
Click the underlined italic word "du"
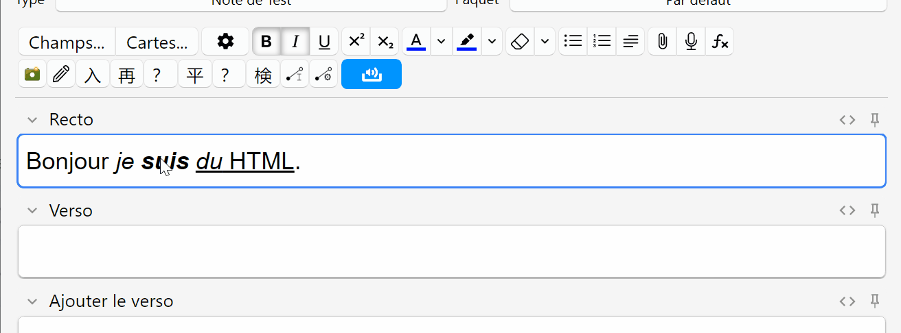209,162
